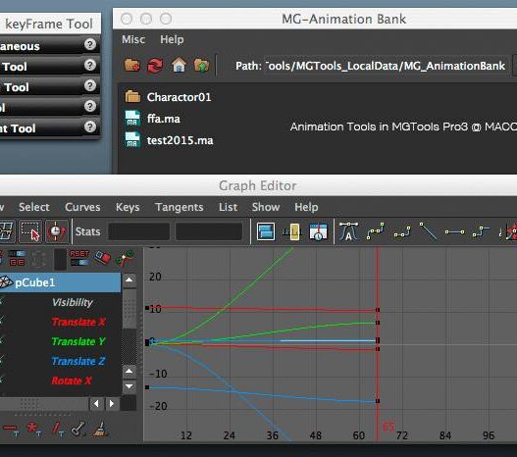
Task: Select the Translate Z channel
Action: pos(78,361)
